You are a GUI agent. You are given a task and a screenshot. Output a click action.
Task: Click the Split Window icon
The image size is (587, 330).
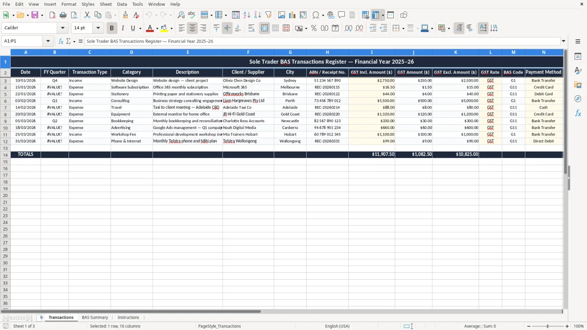(x=390, y=15)
